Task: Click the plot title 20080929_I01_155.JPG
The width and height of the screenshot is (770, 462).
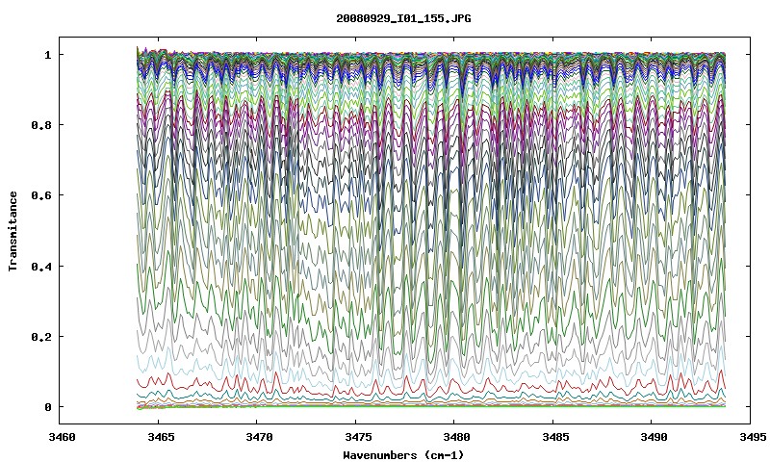Action: tap(403, 18)
